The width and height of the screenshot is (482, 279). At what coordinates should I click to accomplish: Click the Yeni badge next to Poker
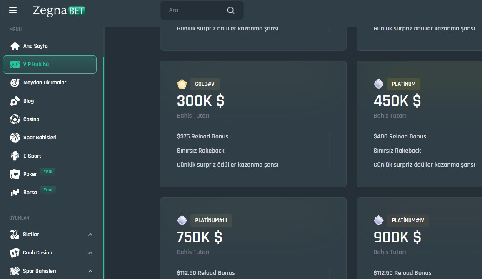47,171
